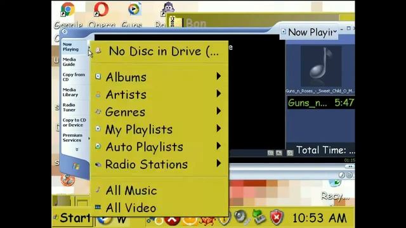Click the Guns_n_Roses_-_Sweet_Child track title under album art

coord(320,91)
